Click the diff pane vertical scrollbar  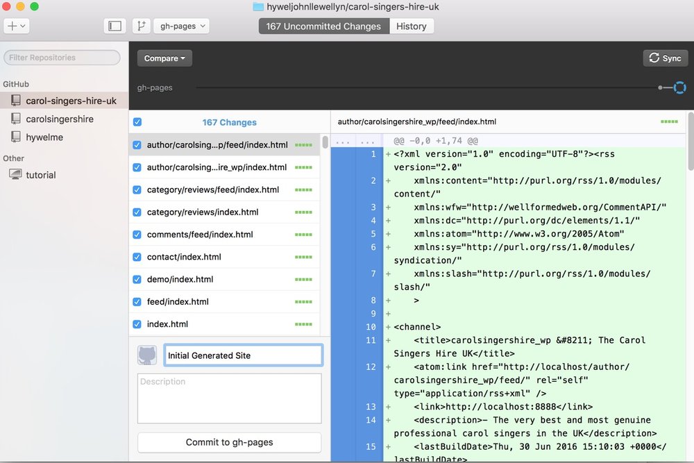pos(691,142)
